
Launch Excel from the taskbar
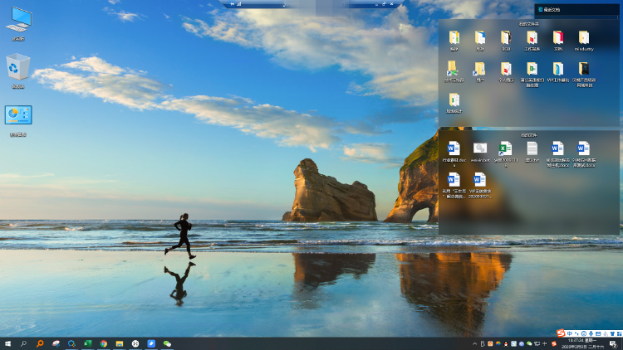click(x=88, y=343)
